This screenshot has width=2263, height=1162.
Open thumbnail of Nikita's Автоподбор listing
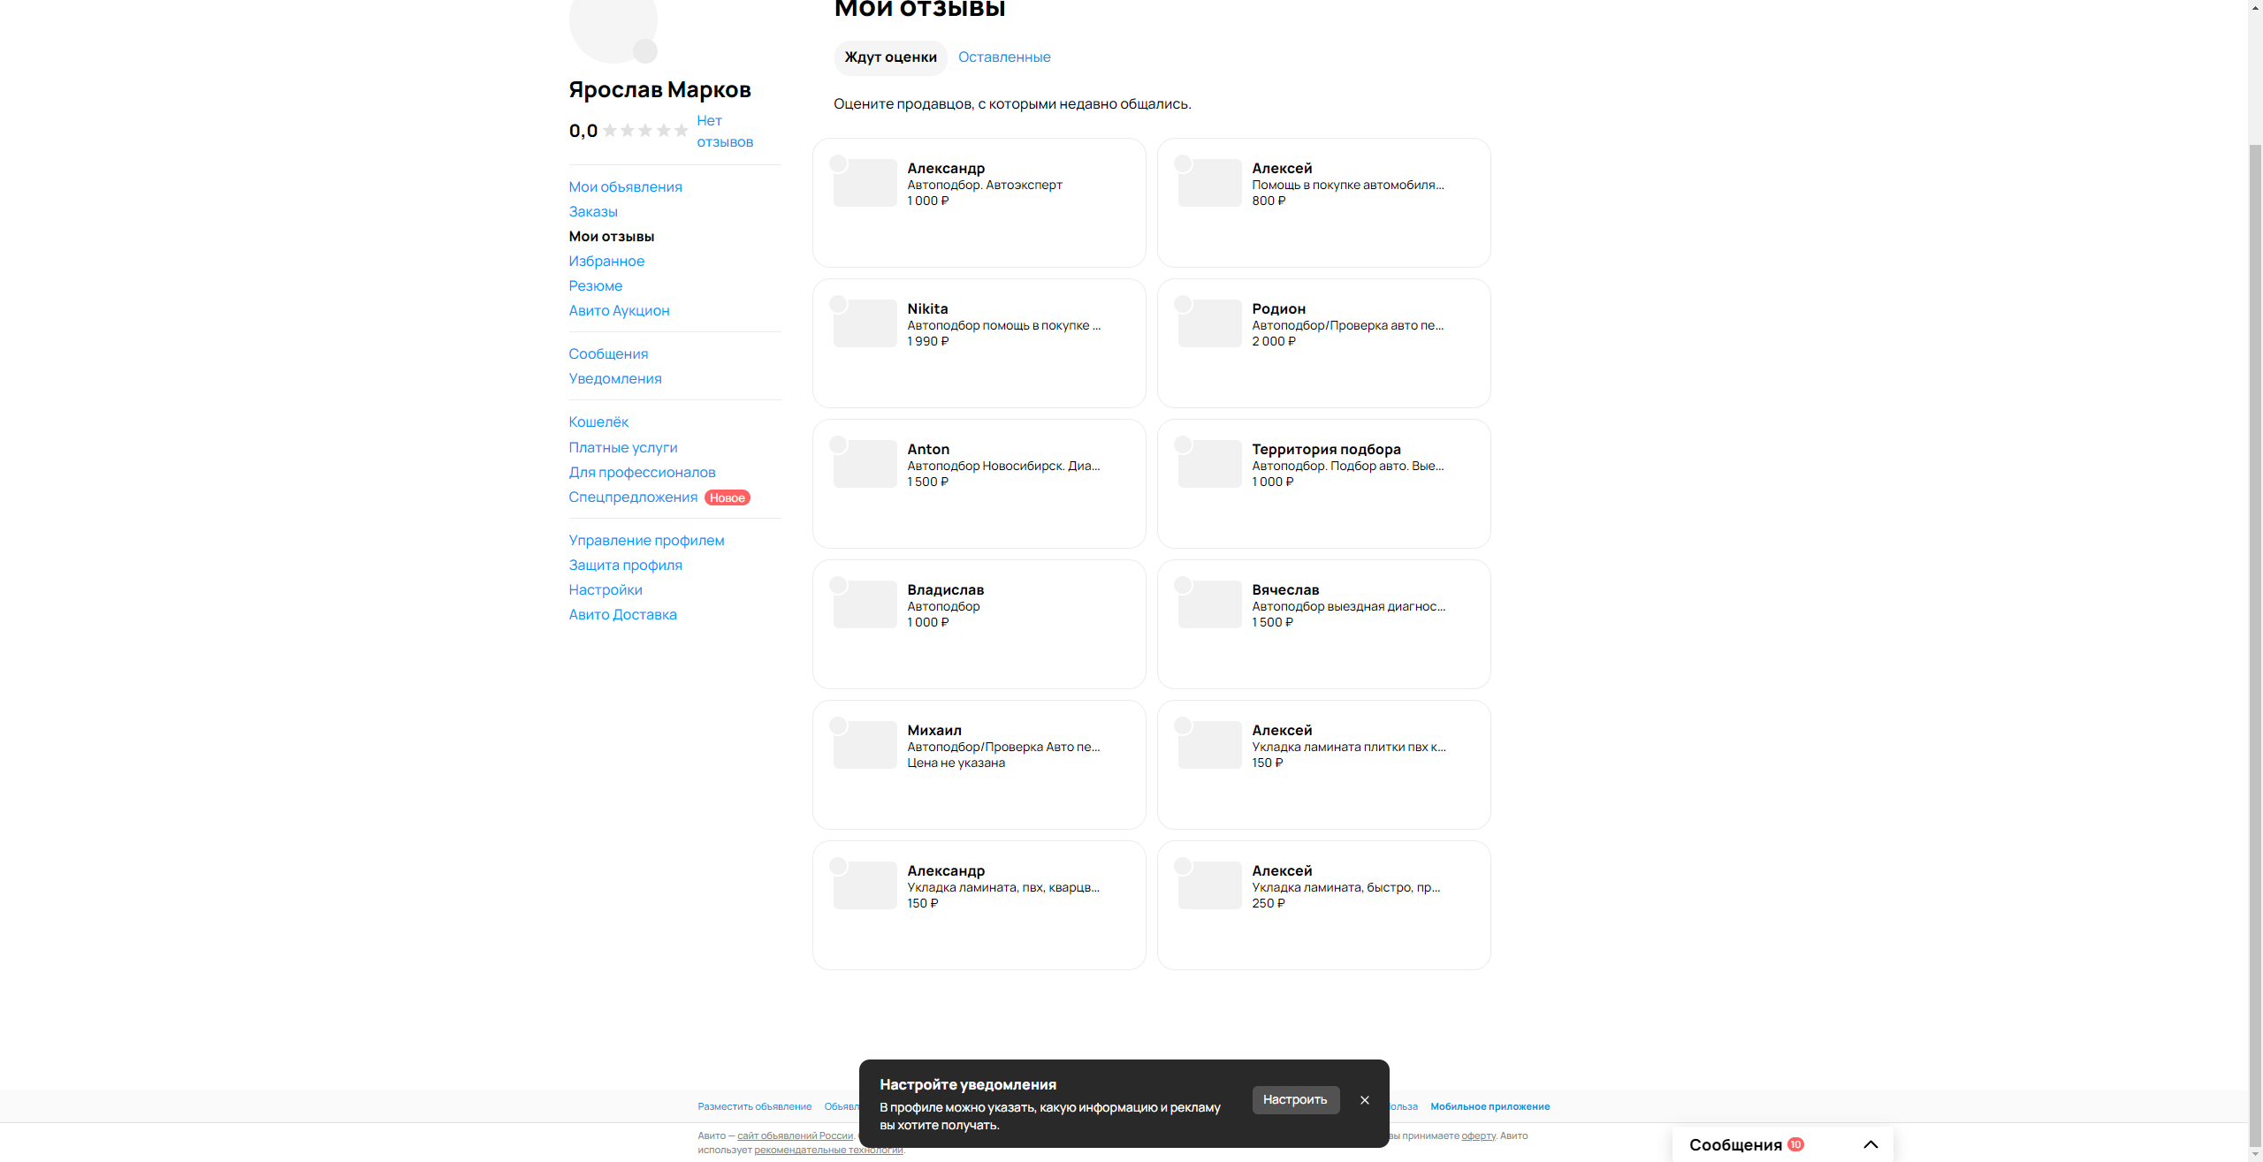865,323
